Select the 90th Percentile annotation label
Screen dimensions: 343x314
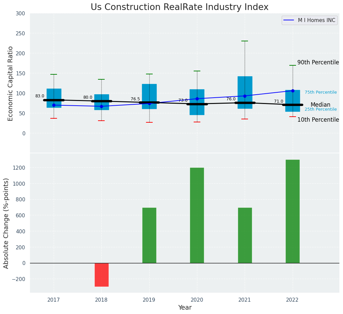tap(318, 63)
